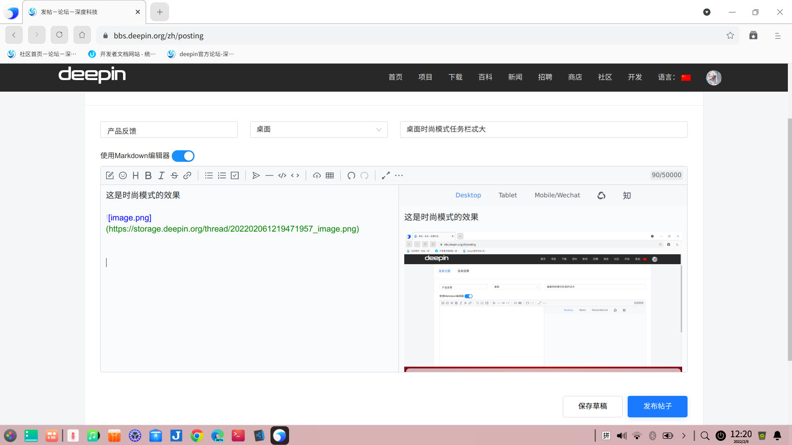Click the Zhihu (知) preview icon
792x445 pixels.
pos(627,195)
